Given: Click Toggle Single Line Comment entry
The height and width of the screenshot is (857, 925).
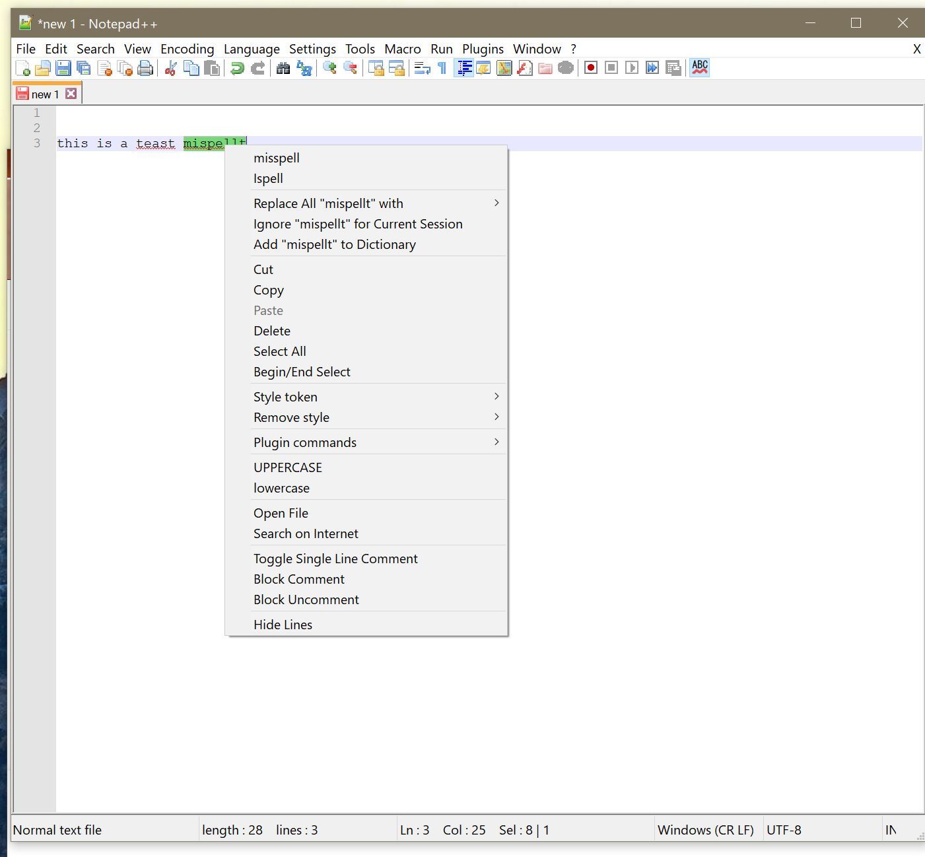Looking at the screenshot, I should pyautogui.click(x=366, y=559).
